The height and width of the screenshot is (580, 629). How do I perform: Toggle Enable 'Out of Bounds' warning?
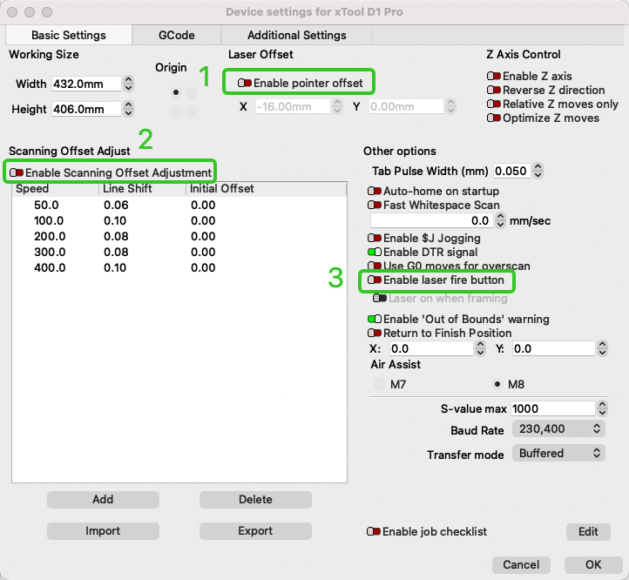coord(375,320)
